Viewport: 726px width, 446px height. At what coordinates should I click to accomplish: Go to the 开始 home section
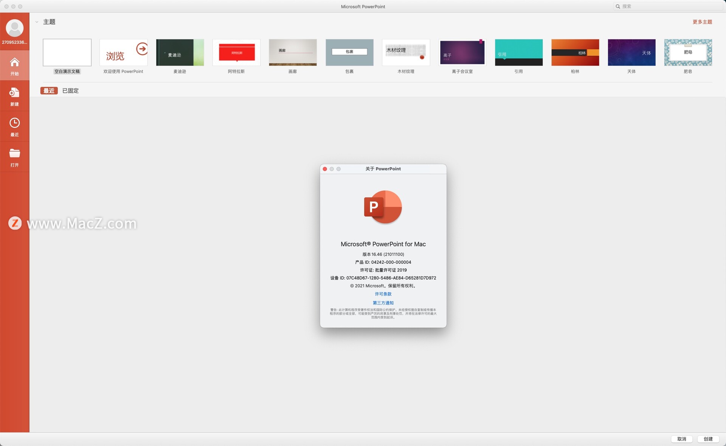tap(14, 66)
